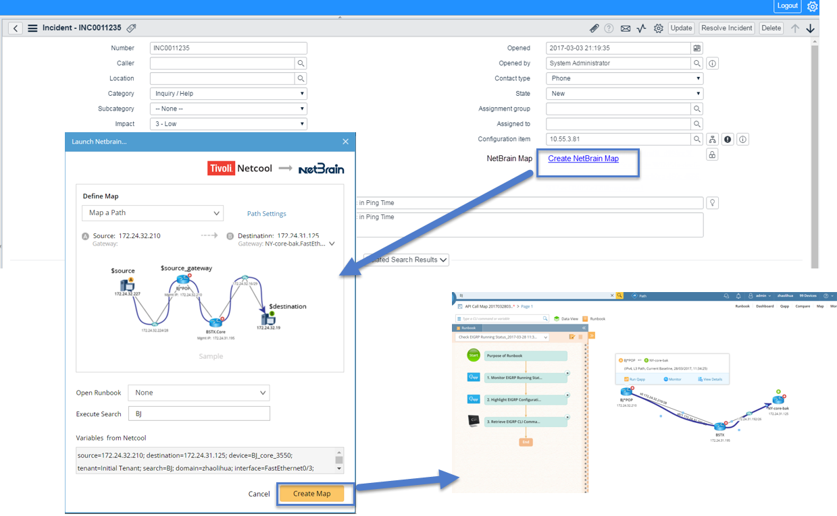
Task: Click Monitor EIGRP Running Status runbook step
Action: 525,378
